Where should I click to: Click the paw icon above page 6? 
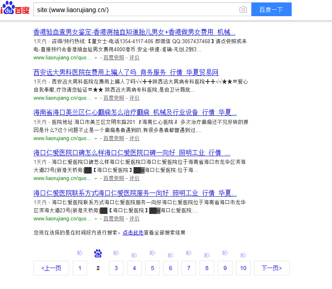pyautogui.click(x=171, y=255)
